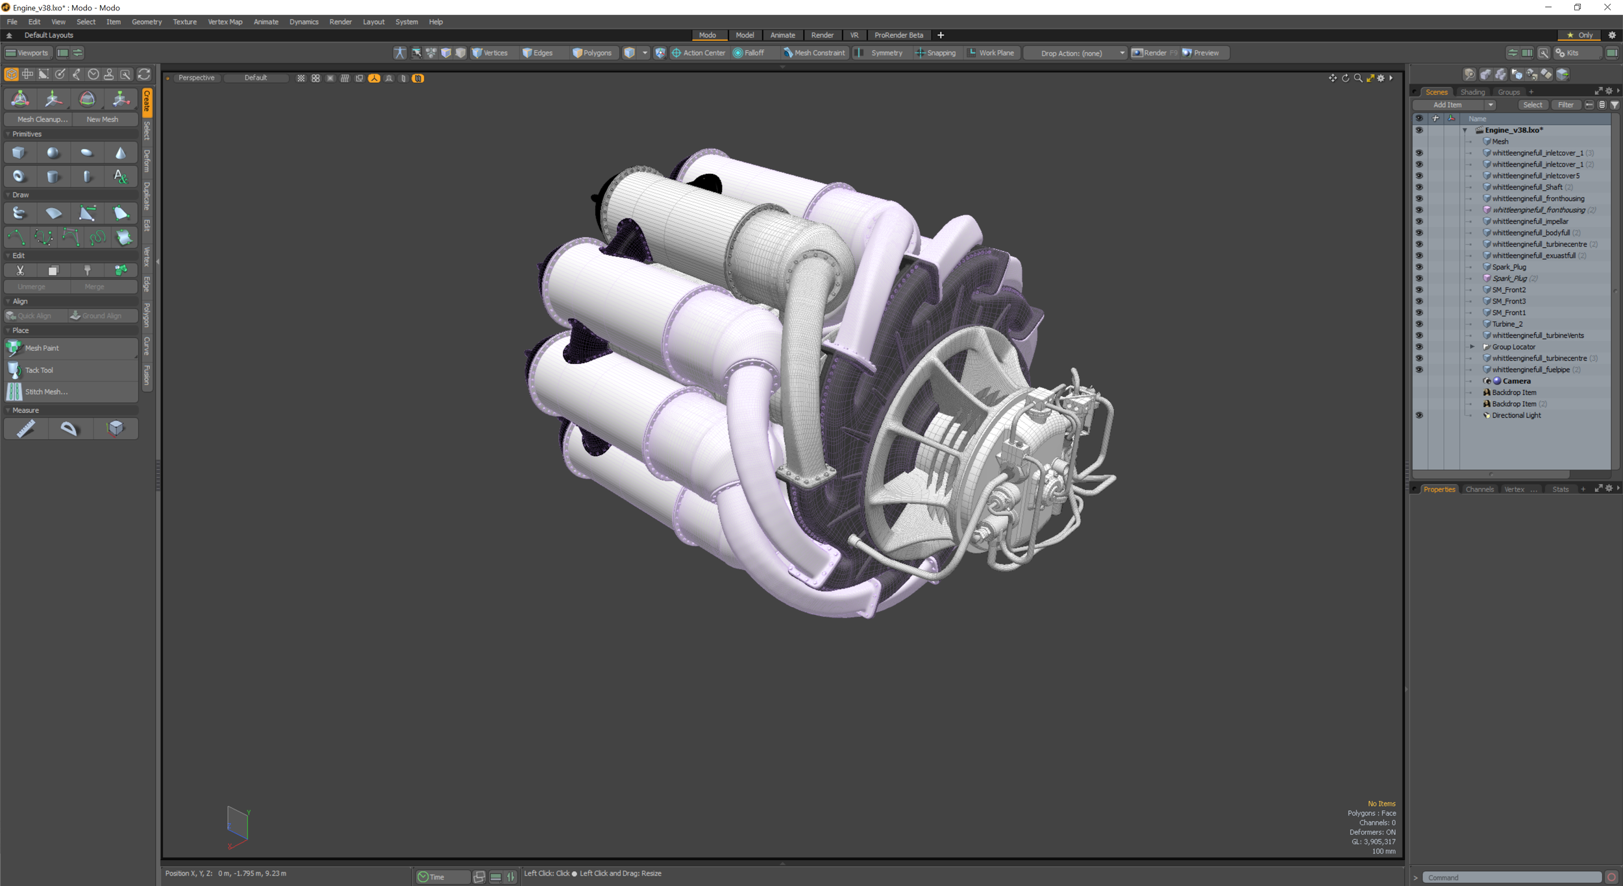This screenshot has height=886, width=1623.
Task: Enable Symmetry on the top toolbar
Action: pyautogui.click(x=881, y=53)
